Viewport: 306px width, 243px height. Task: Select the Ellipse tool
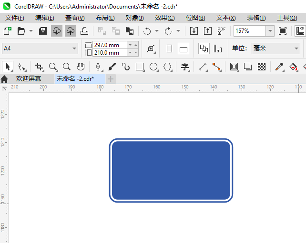tap(153, 67)
